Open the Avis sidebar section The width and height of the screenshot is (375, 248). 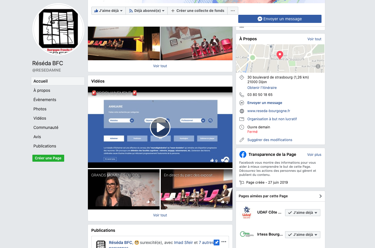pyautogui.click(x=37, y=137)
